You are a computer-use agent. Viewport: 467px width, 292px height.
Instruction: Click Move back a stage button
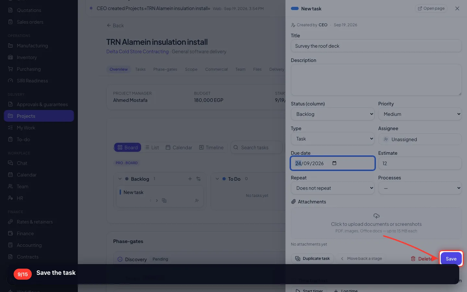point(361,259)
